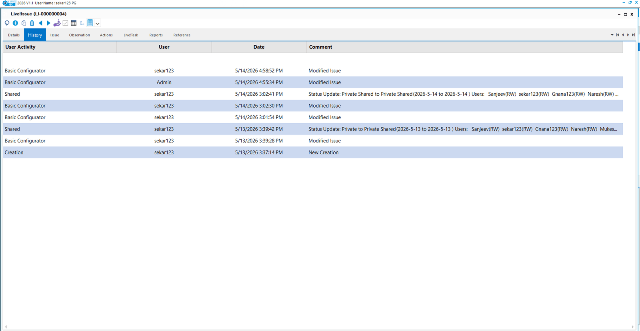This screenshot has width=640, height=331.
Task: Click the date cell 5/13/2026 3:39:28 PM
Action: pyautogui.click(x=259, y=141)
